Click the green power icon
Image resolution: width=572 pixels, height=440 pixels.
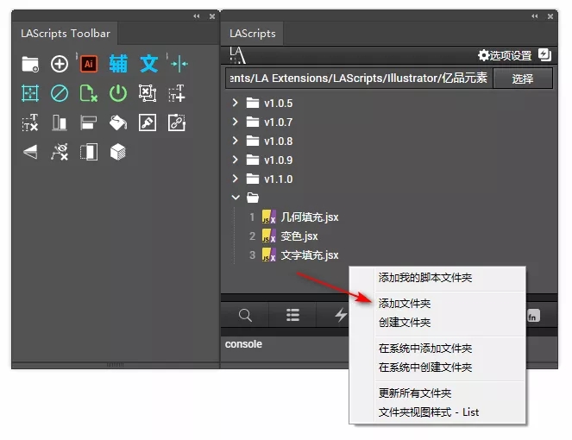(x=118, y=93)
